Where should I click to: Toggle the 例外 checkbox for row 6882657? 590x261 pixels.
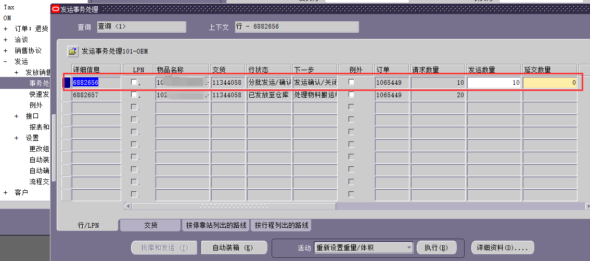pos(351,95)
